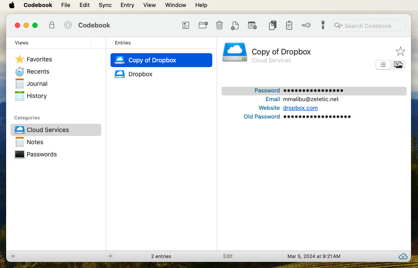Click the cloud sync status icon

coord(403,256)
